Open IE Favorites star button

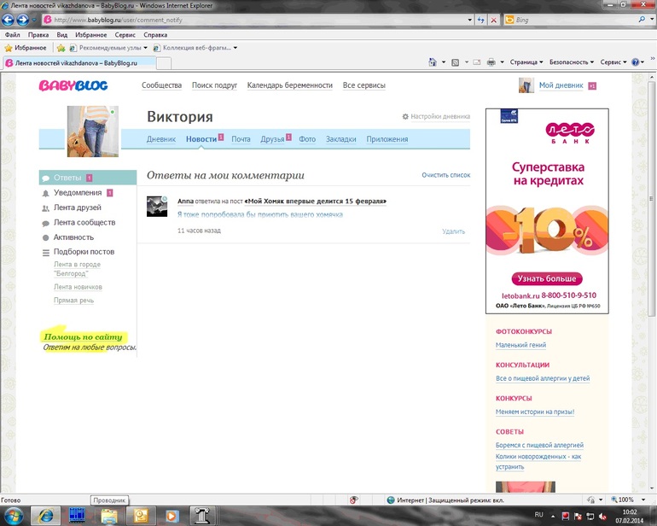(x=25, y=48)
